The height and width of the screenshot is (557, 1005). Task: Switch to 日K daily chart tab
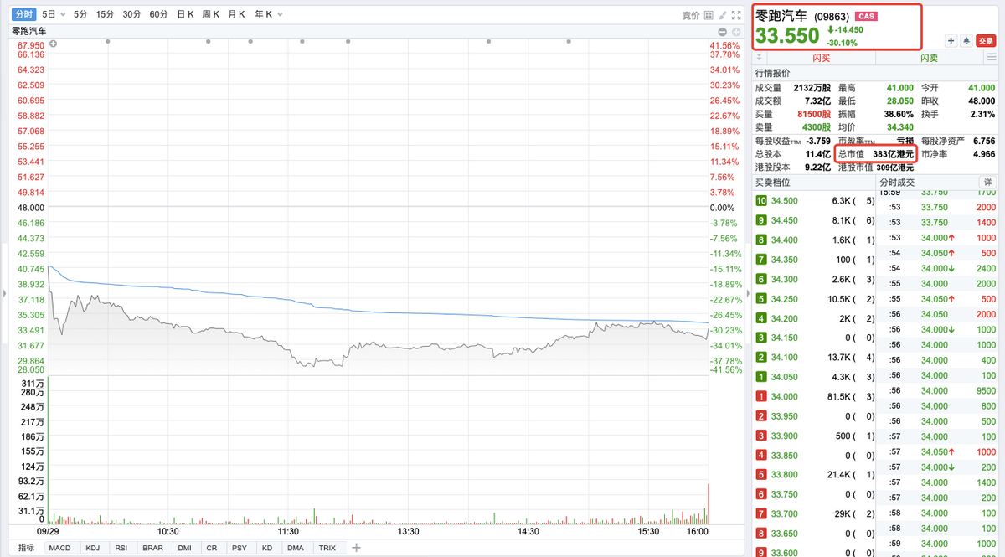tap(185, 15)
